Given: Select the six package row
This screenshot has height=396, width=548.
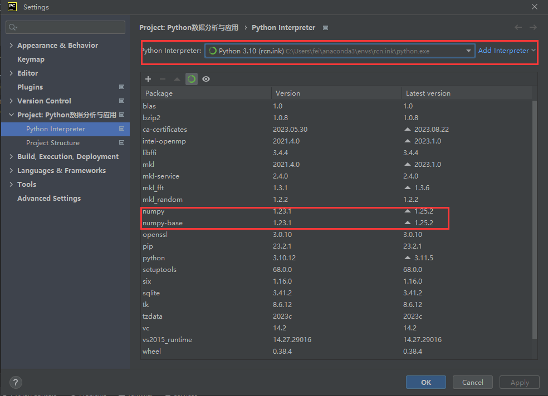Looking at the screenshot, I should 336,281.
